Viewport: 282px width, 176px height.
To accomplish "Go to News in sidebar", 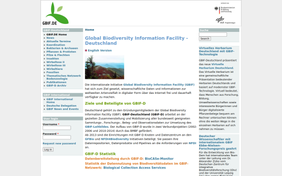I will pos(50,38).
